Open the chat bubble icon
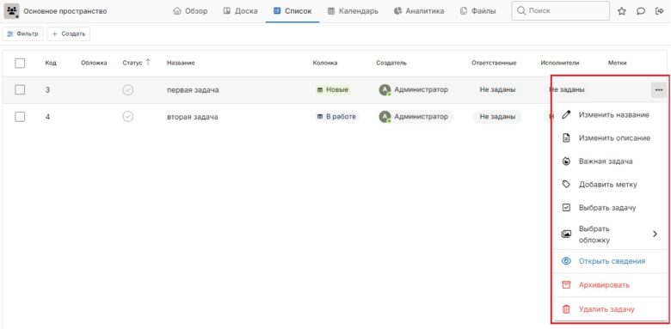This screenshot has height=329, width=671. pyautogui.click(x=641, y=11)
